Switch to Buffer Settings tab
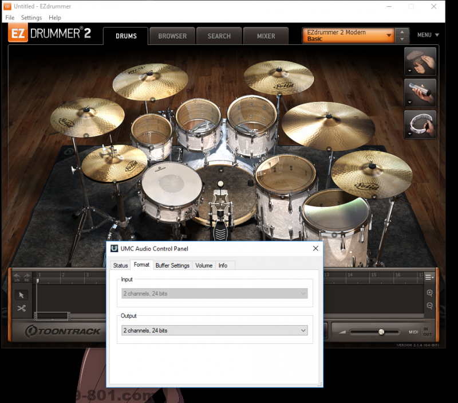 (x=172, y=265)
